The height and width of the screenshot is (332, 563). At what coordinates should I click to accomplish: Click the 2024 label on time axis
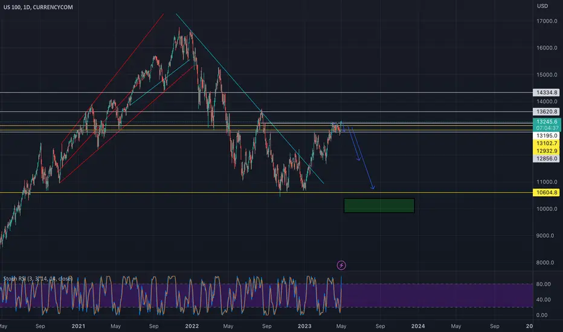tap(418, 326)
